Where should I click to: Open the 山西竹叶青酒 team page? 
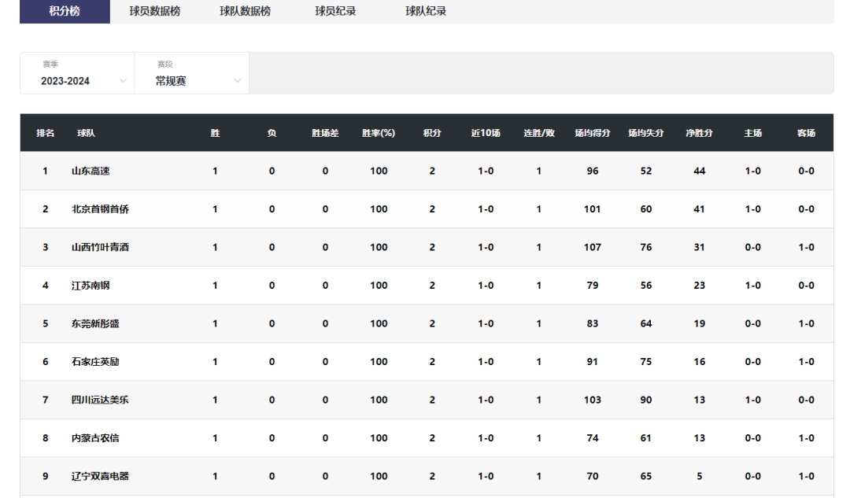pos(101,247)
